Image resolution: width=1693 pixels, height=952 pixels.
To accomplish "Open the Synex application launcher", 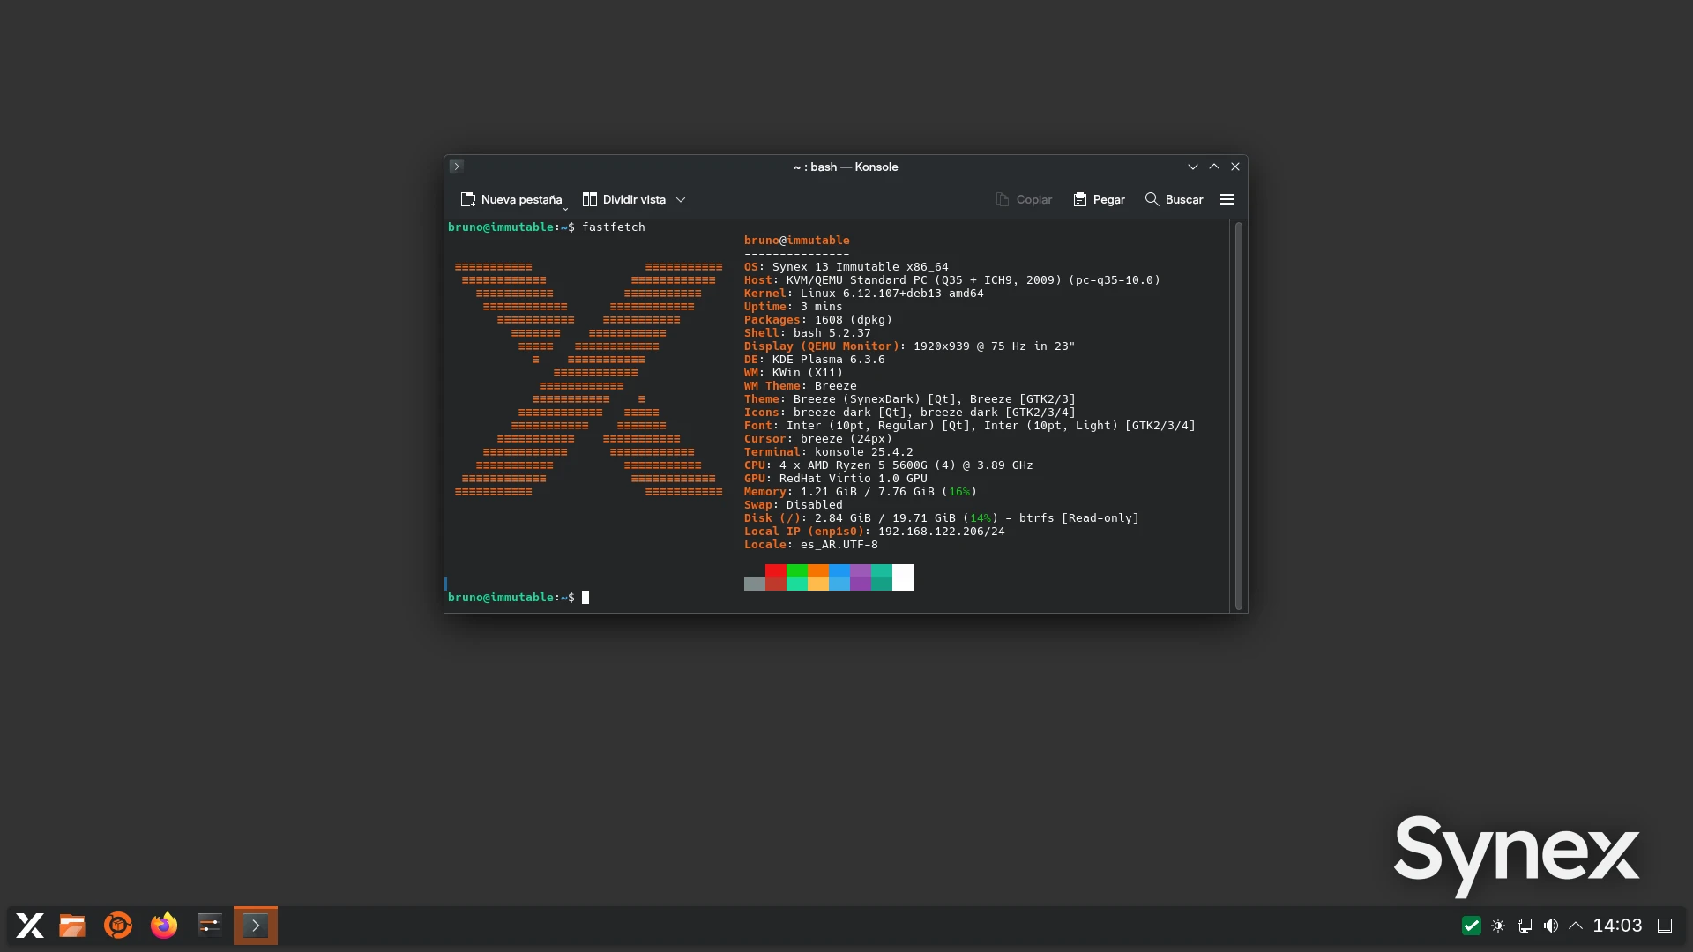I will click(x=30, y=926).
